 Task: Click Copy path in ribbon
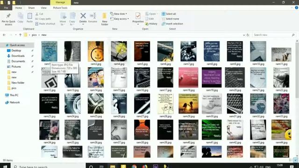(43, 19)
